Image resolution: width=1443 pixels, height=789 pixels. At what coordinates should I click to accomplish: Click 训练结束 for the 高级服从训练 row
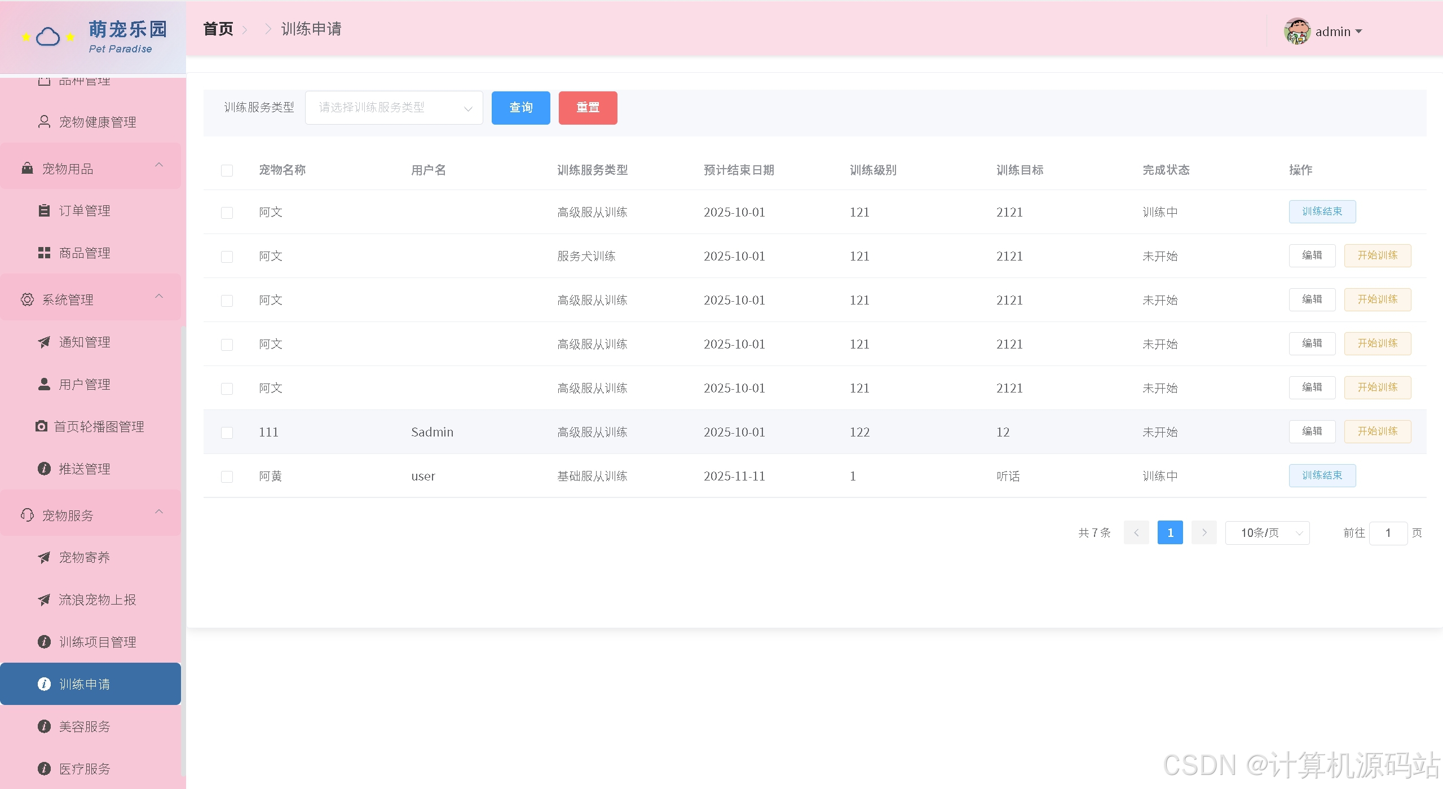click(x=1322, y=211)
